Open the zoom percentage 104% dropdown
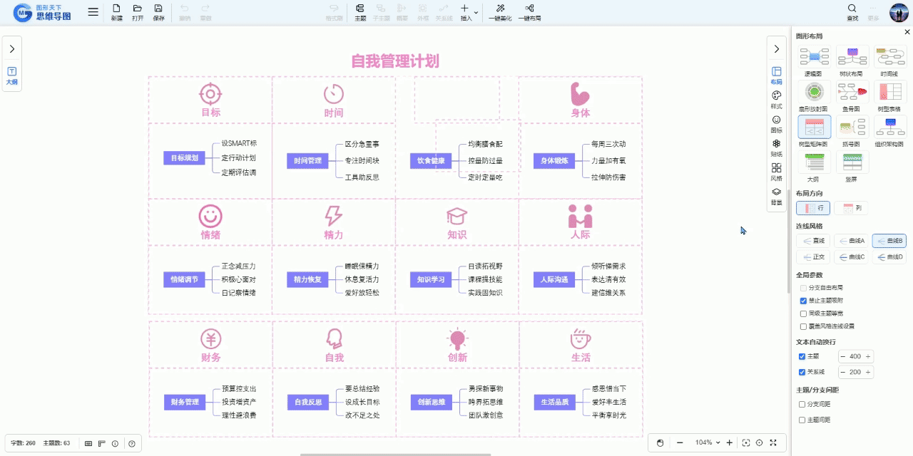913x456 pixels. (718, 442)
